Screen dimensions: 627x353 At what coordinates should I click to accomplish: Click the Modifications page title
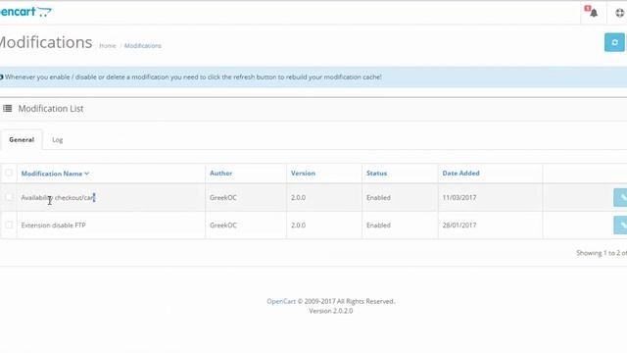46,42
